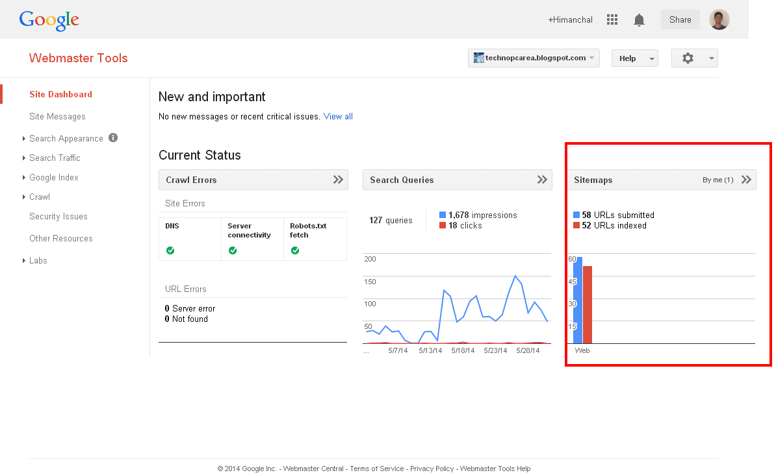Open Terms of Service footer link
Image resolution: width=776 pixels, height=475 pixels.
tap(376, 469)
